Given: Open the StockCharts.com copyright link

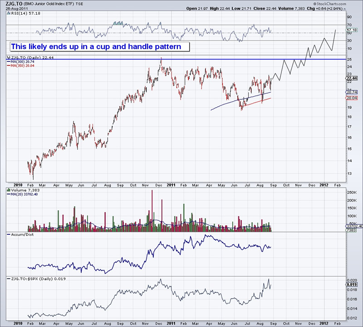Looking at the screenshot, I should 330,4.
